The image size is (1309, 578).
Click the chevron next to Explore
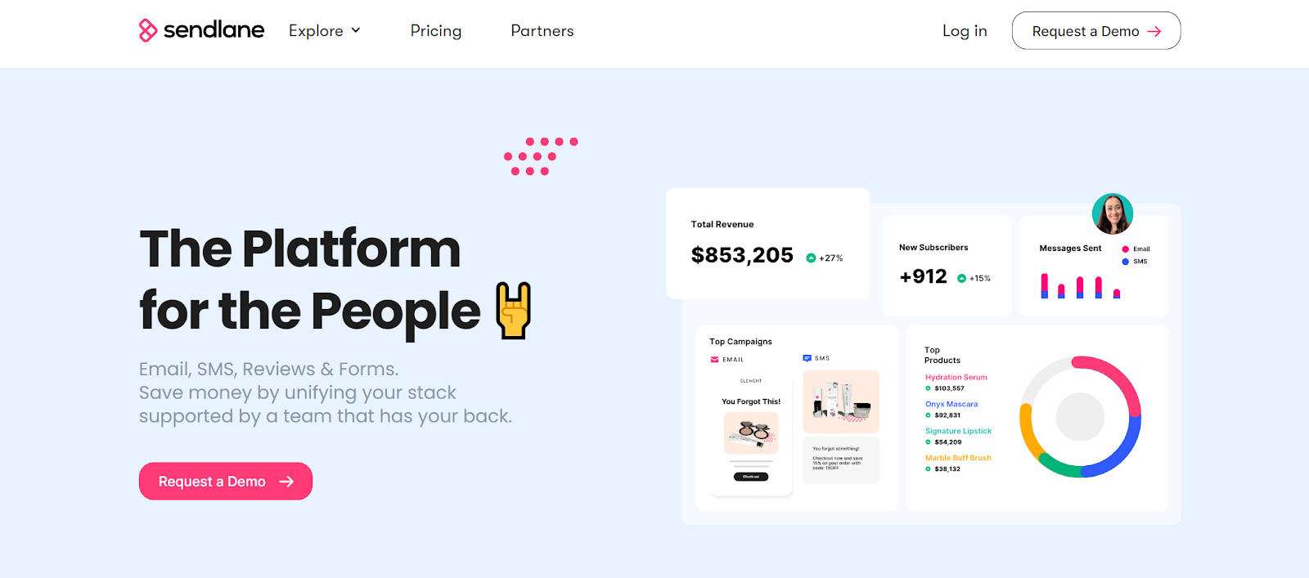click(x=356, y=30)
